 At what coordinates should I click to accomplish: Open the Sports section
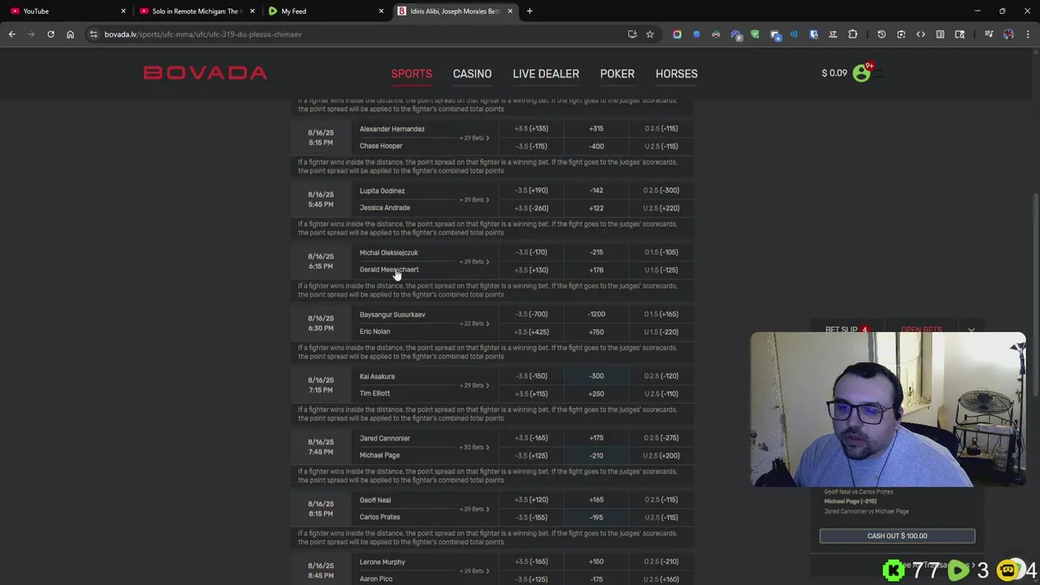click(x=411, y=74)
